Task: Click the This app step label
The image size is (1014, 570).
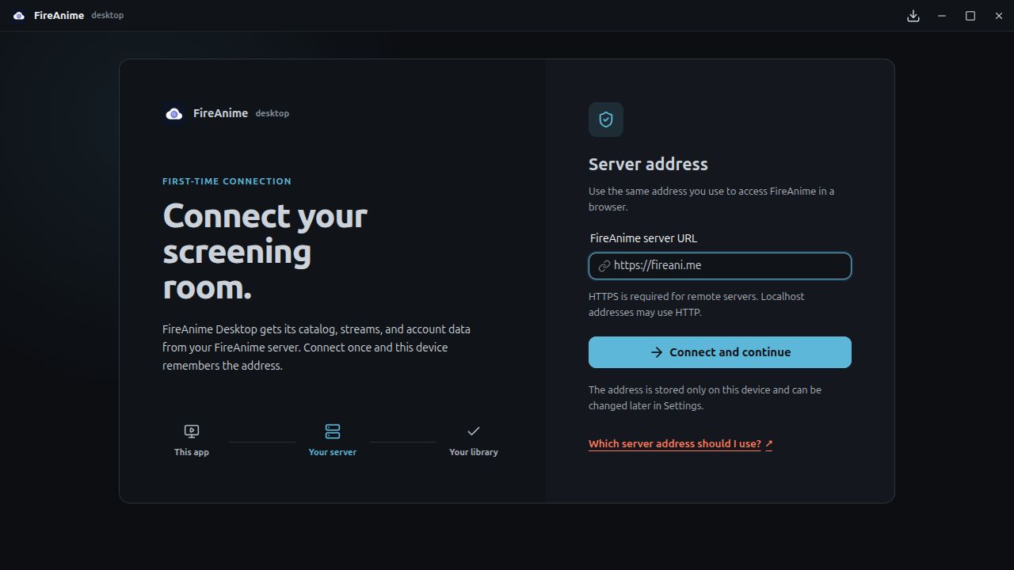Action: point(192,452)
